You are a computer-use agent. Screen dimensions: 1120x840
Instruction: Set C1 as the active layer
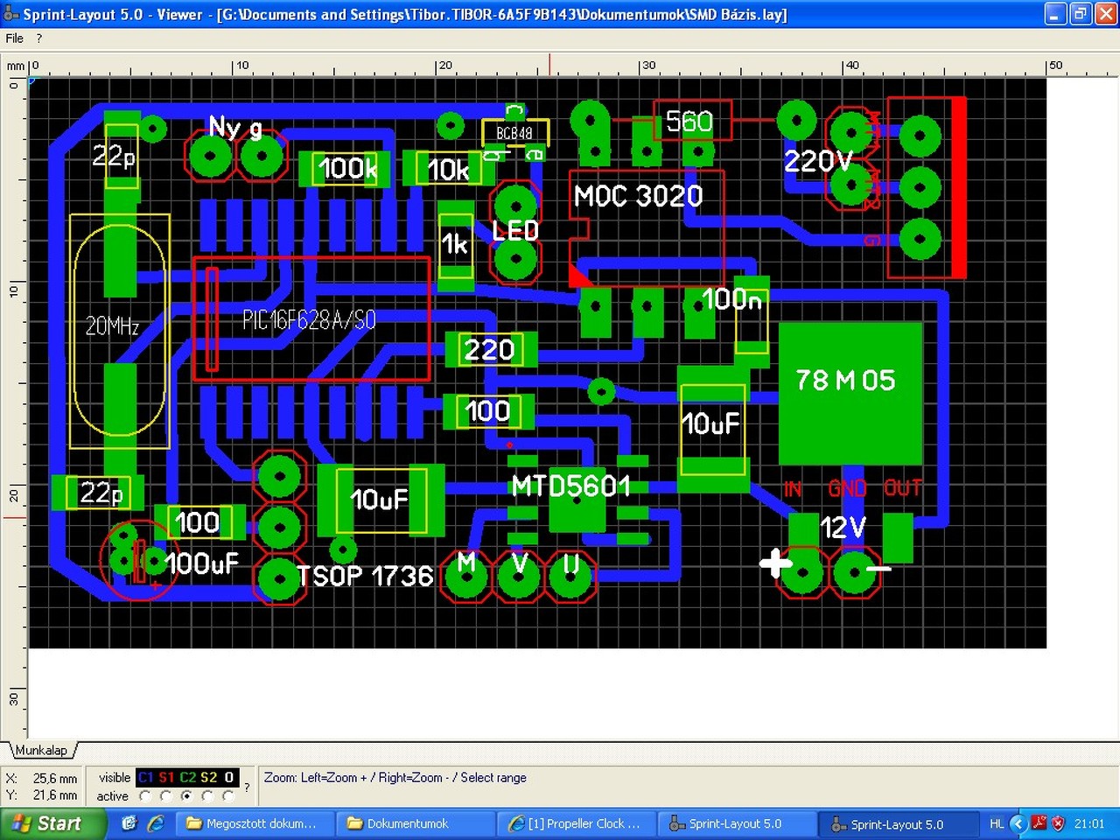pyautogui.click(x=145, y=796)
